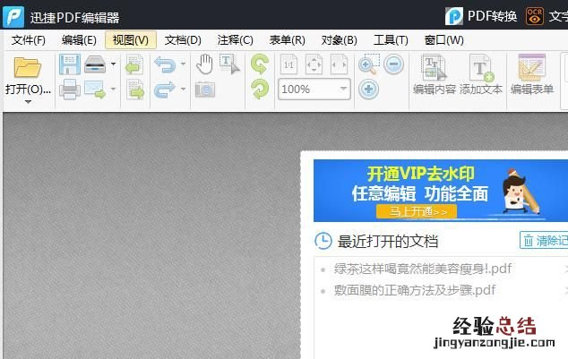Click the 编辑内容 tool

click(435, 74)
